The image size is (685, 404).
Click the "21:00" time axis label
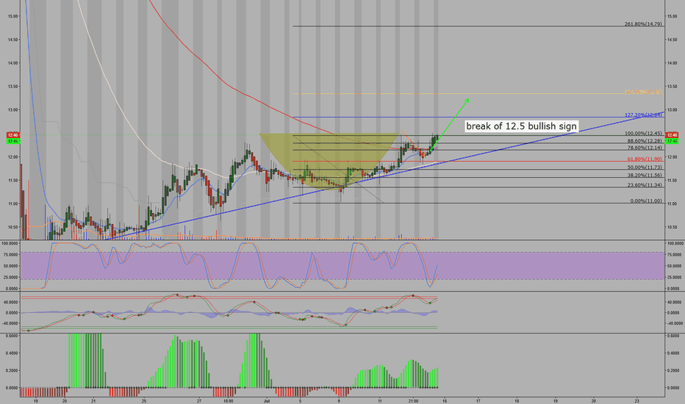[413, 400]
